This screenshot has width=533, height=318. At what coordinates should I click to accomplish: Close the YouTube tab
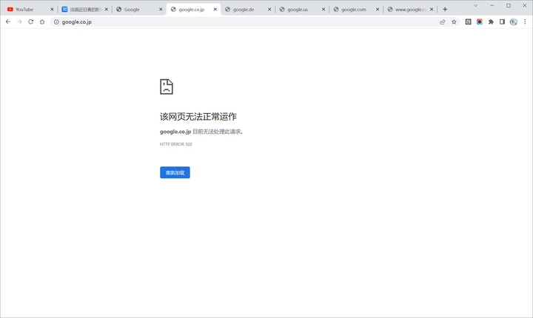(52, 10)
